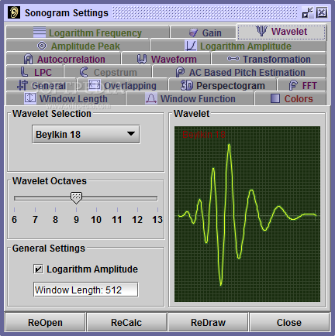Click the Cepstrum tab icon

tap(84, 72)
